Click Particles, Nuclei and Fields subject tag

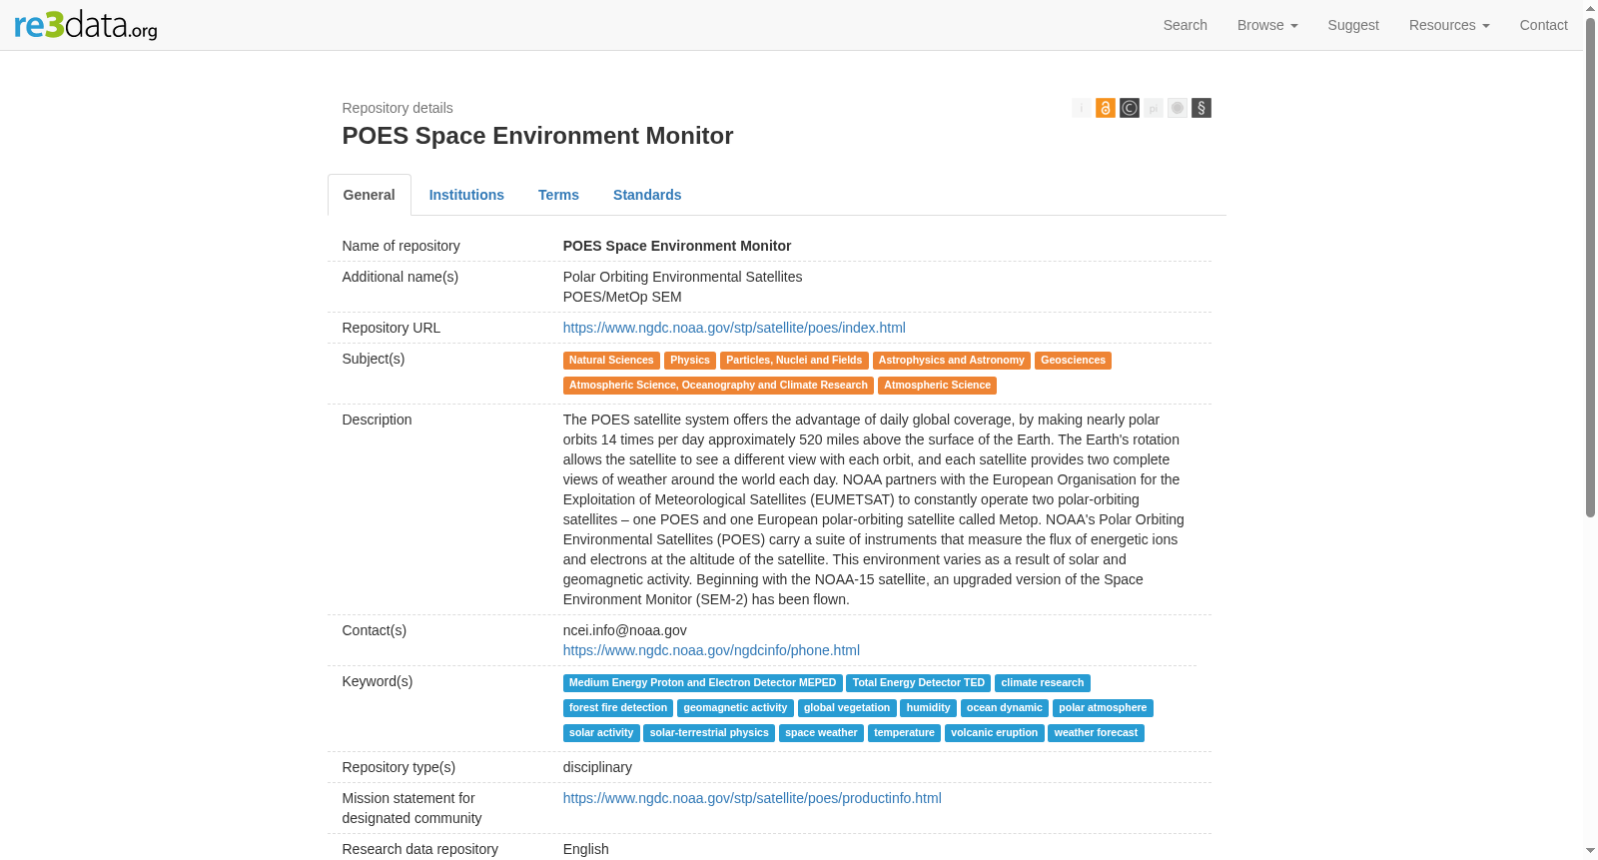pos(794,361)
